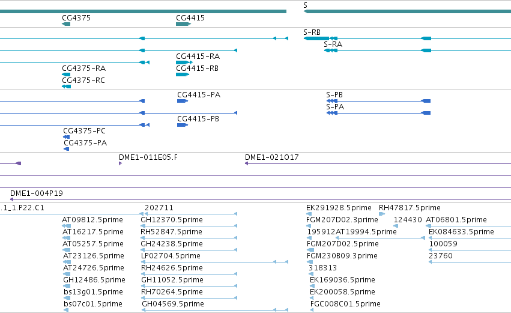This screenshot has width=511, height=313.
Task: Select the DME1-011E05.F clone label
Action: (x=148, y=157)
